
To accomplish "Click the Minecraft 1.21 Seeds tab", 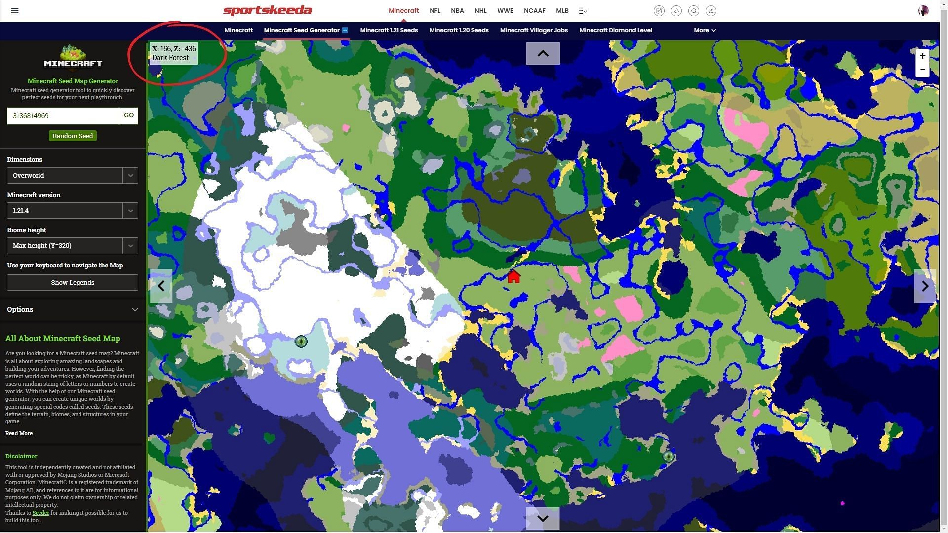I will 389,30.
